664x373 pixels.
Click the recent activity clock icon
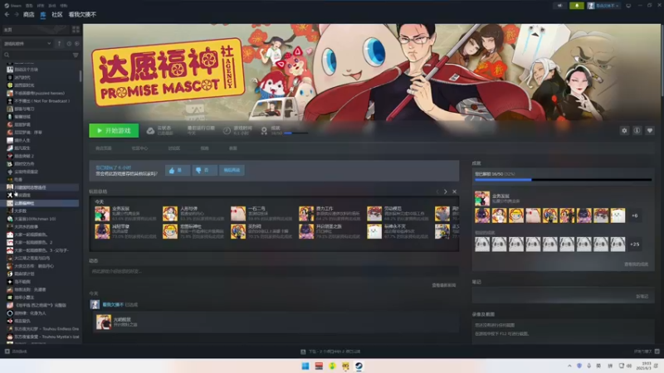tap(69, 44)
